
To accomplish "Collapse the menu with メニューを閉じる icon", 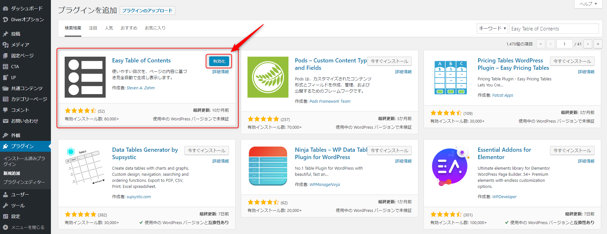I will [x=5, y=227].
